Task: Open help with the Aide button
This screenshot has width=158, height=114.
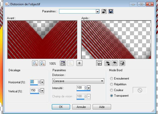Action: 102,107
